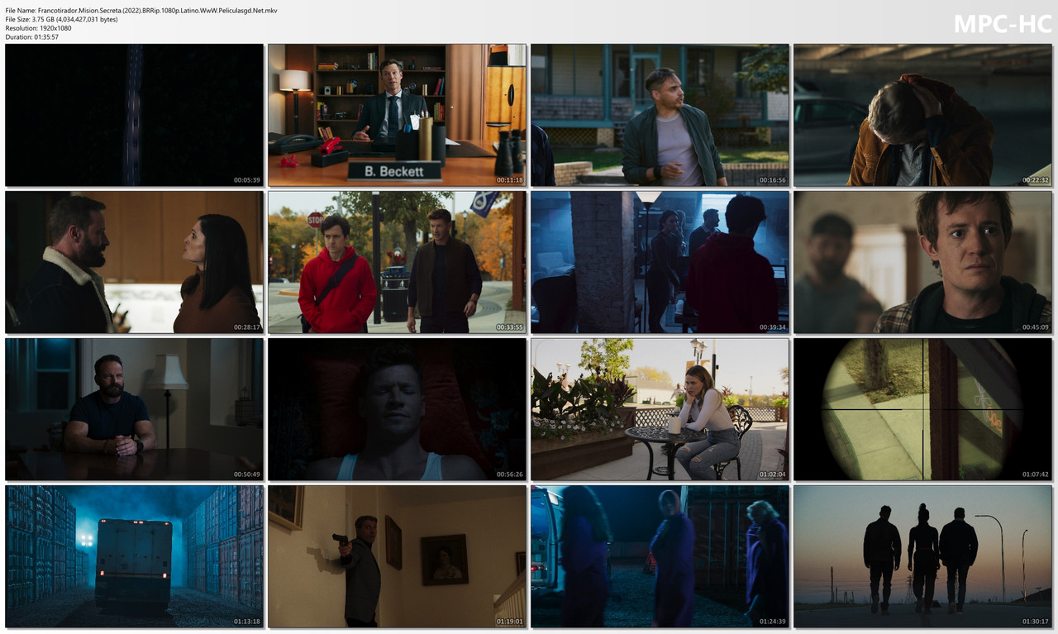Open the B. Beckett desk thumbnail at 00:11:18
The height and width of the screenshot is (634, 1058).
tap(397, 115)
